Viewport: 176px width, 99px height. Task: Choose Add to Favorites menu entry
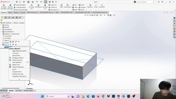point(17,60)
